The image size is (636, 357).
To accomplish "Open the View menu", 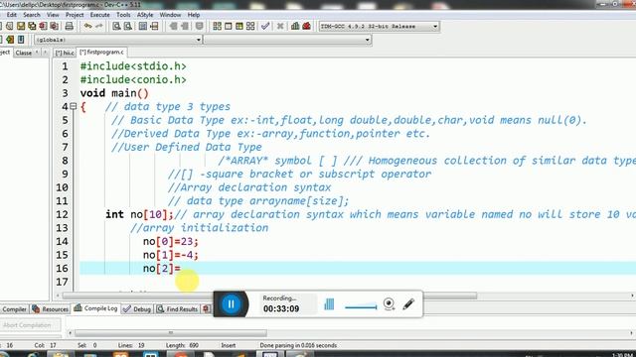I will pos(53,15).
